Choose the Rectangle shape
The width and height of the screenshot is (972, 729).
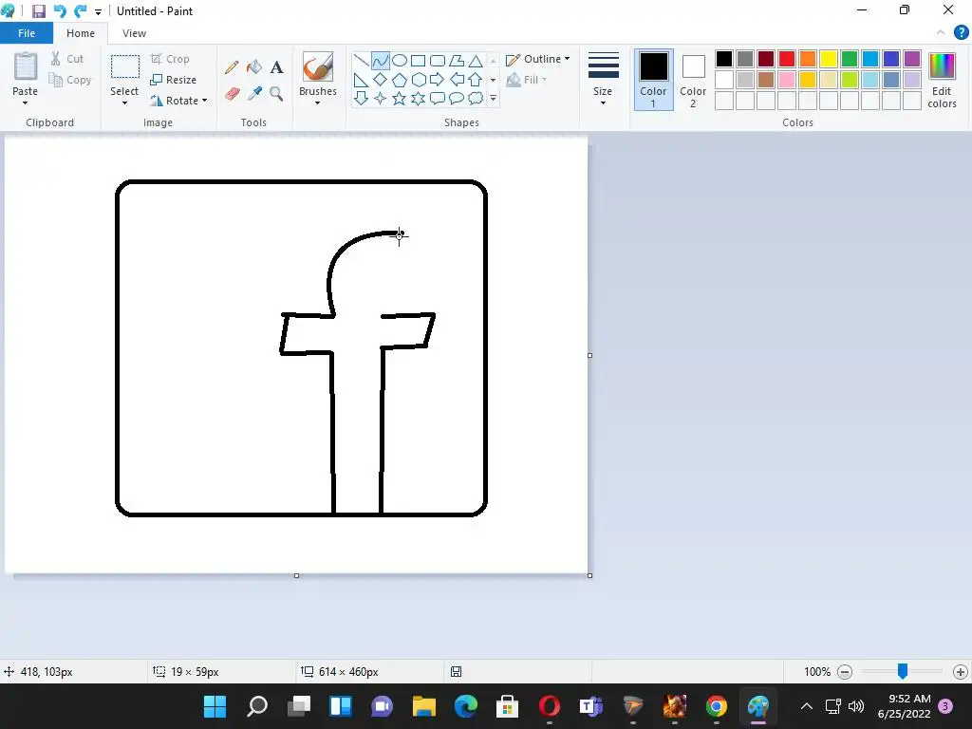[x=419, y=60]
